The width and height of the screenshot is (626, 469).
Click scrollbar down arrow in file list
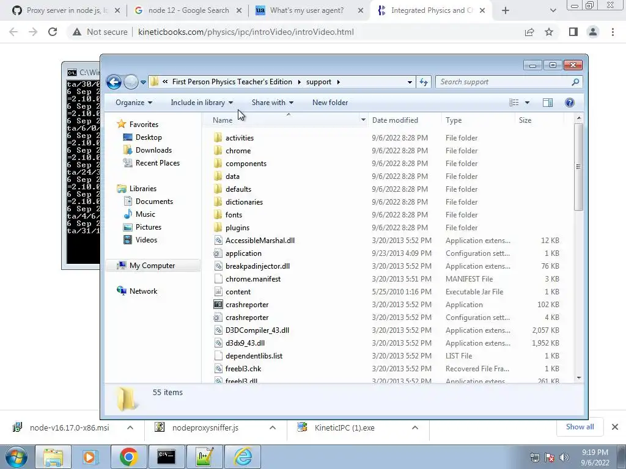point(579,377)
